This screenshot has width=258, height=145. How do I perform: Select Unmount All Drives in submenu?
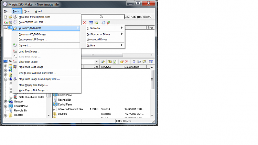click(x=103, y=40)
